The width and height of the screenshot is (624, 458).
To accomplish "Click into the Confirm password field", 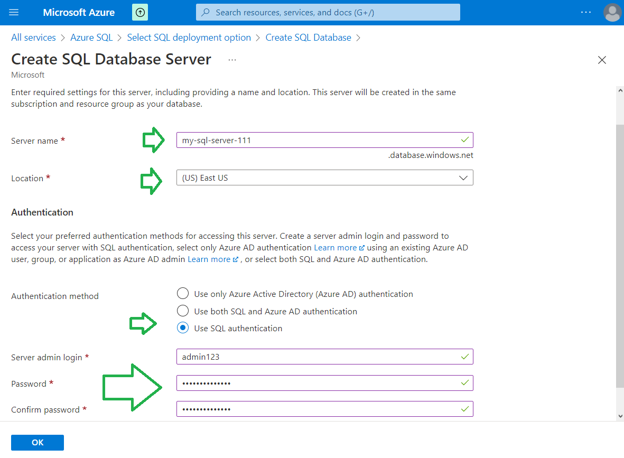I will 325,409.
